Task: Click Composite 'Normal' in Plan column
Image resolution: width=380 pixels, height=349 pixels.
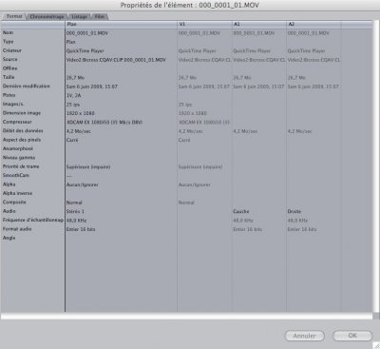Action: (x=74, y=203)
